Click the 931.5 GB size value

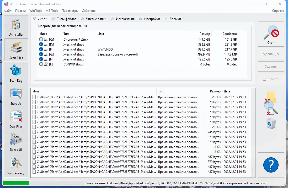pos(204,49)
